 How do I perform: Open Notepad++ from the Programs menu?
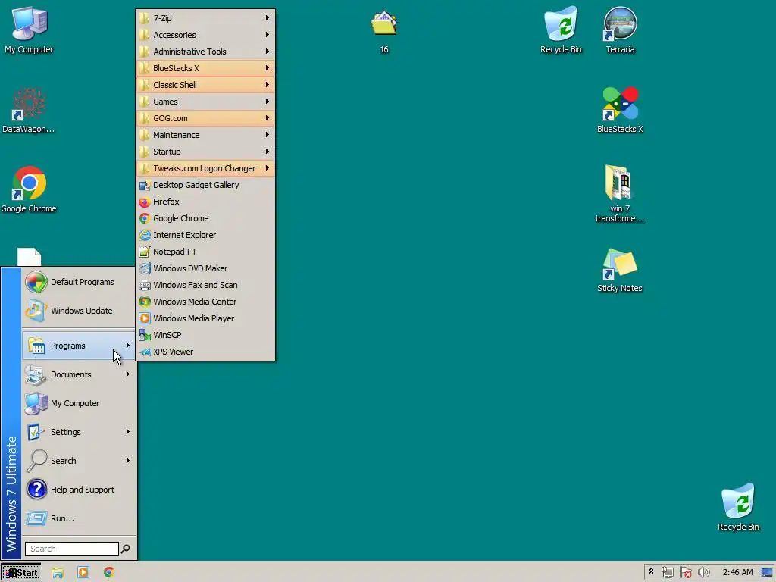(205, 252)
